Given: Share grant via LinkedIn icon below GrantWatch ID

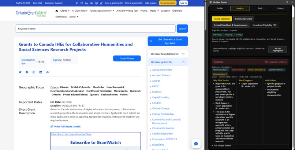Looking at the screenshot, I should coord(41,72).
